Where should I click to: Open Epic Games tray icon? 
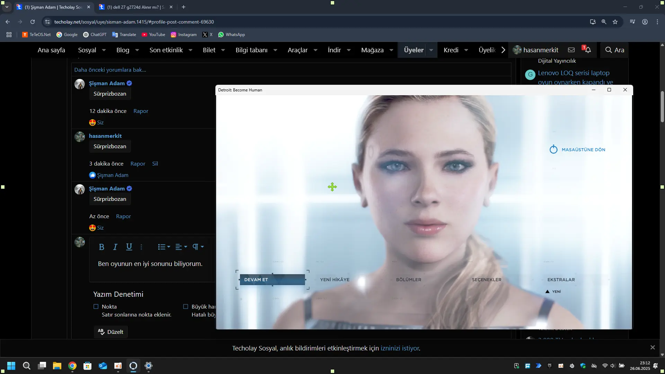point(550,366)
